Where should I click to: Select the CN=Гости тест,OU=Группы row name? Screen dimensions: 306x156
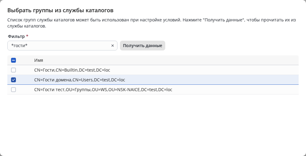[103, 90]
